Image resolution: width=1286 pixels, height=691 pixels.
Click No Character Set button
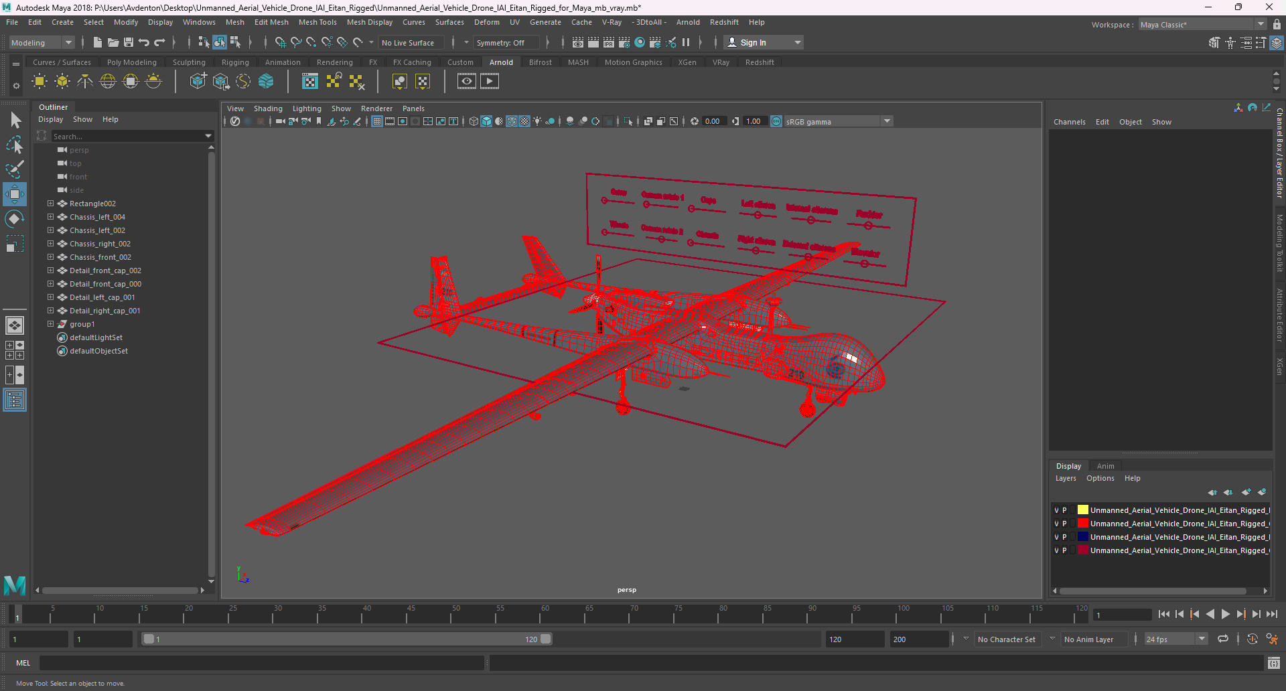tap(1006, 639)
